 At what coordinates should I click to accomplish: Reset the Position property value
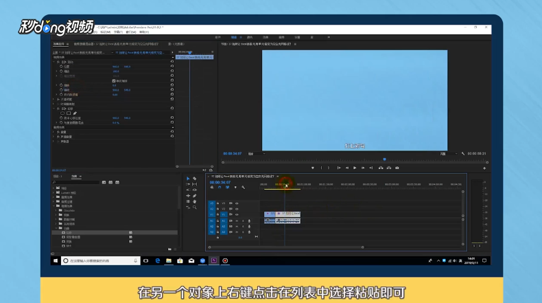coord(172,67)
